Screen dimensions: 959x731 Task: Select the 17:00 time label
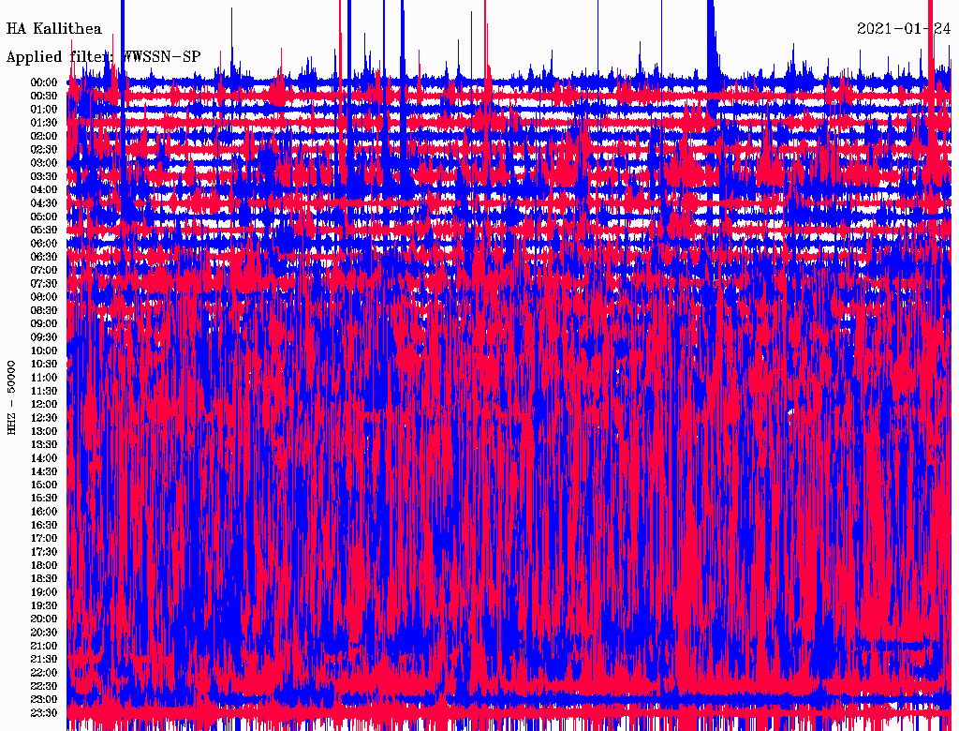click(x=44, y=539)
